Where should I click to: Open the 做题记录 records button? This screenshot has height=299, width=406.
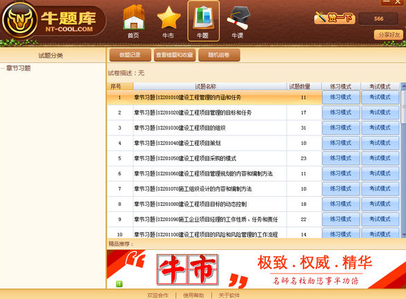tap(130, 55)
